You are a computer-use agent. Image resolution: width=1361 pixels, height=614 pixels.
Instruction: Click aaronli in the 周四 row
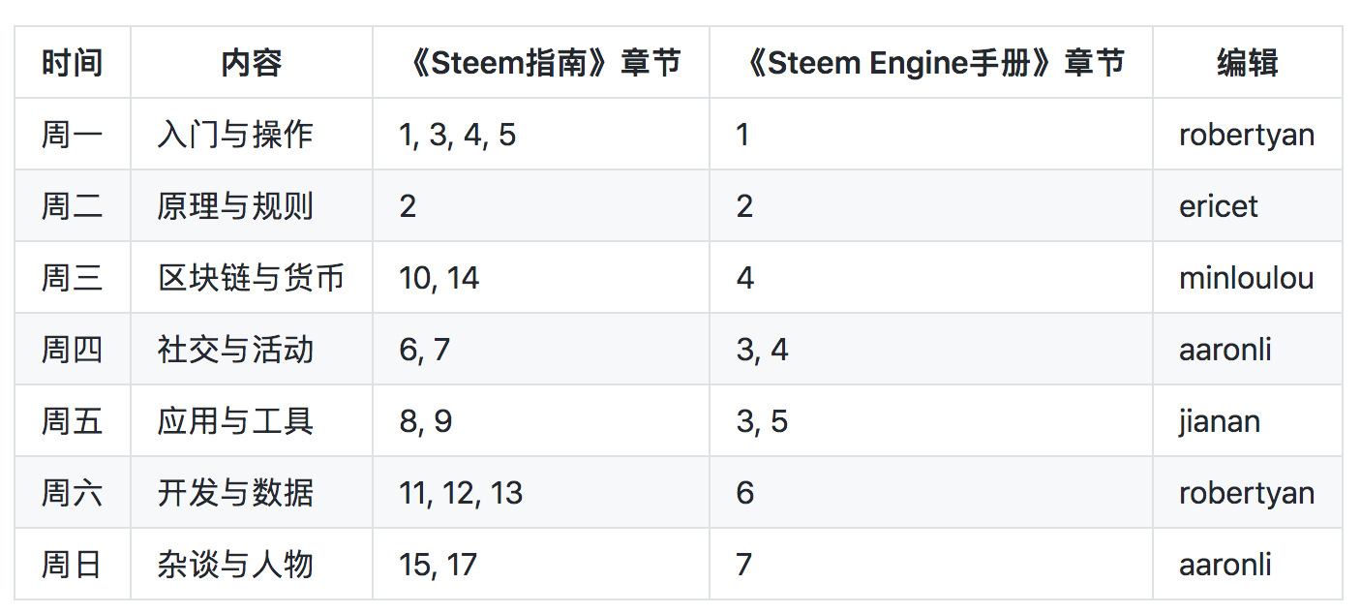1225,350
